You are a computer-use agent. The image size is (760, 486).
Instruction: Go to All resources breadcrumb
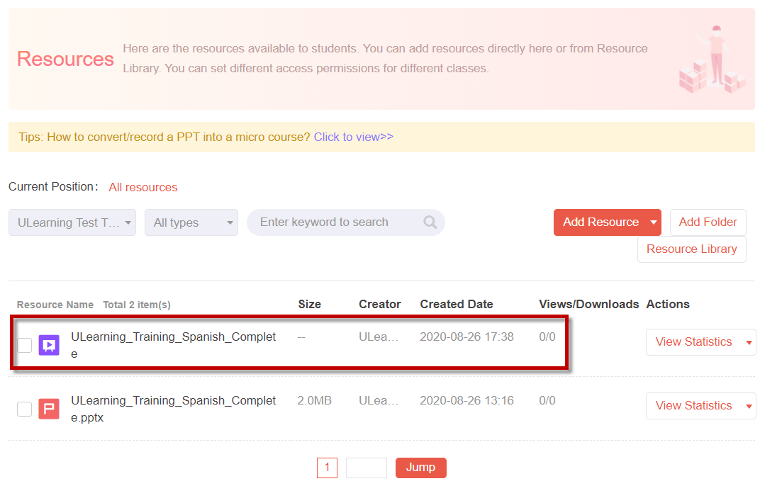click(x=143, y=188)
